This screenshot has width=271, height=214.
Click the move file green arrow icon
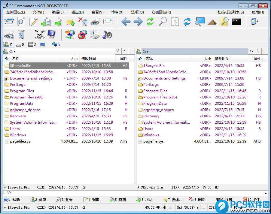[x=58, y=22]
